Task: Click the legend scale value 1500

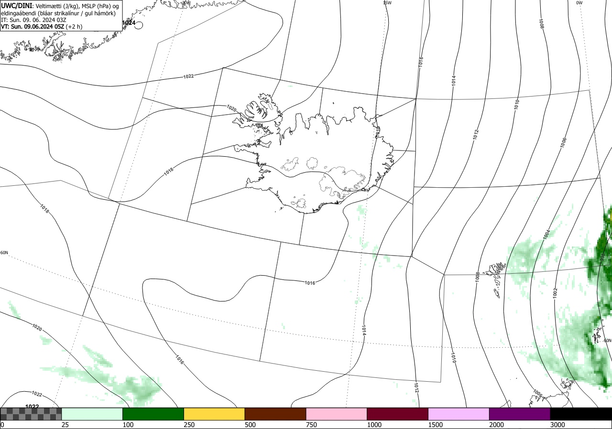Action: click(x=435, y=425)
